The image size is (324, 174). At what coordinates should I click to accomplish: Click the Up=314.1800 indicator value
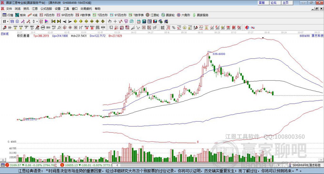point(60,36)
